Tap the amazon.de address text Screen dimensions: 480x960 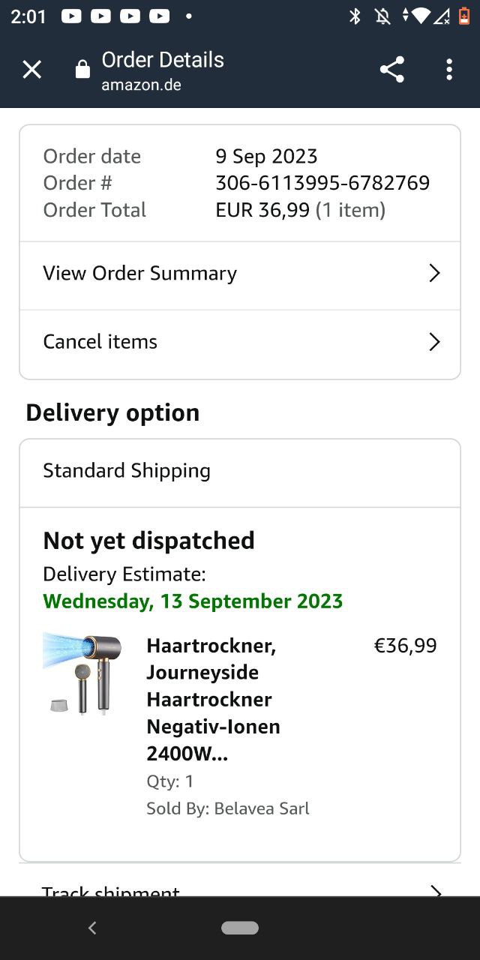point(141,85)
